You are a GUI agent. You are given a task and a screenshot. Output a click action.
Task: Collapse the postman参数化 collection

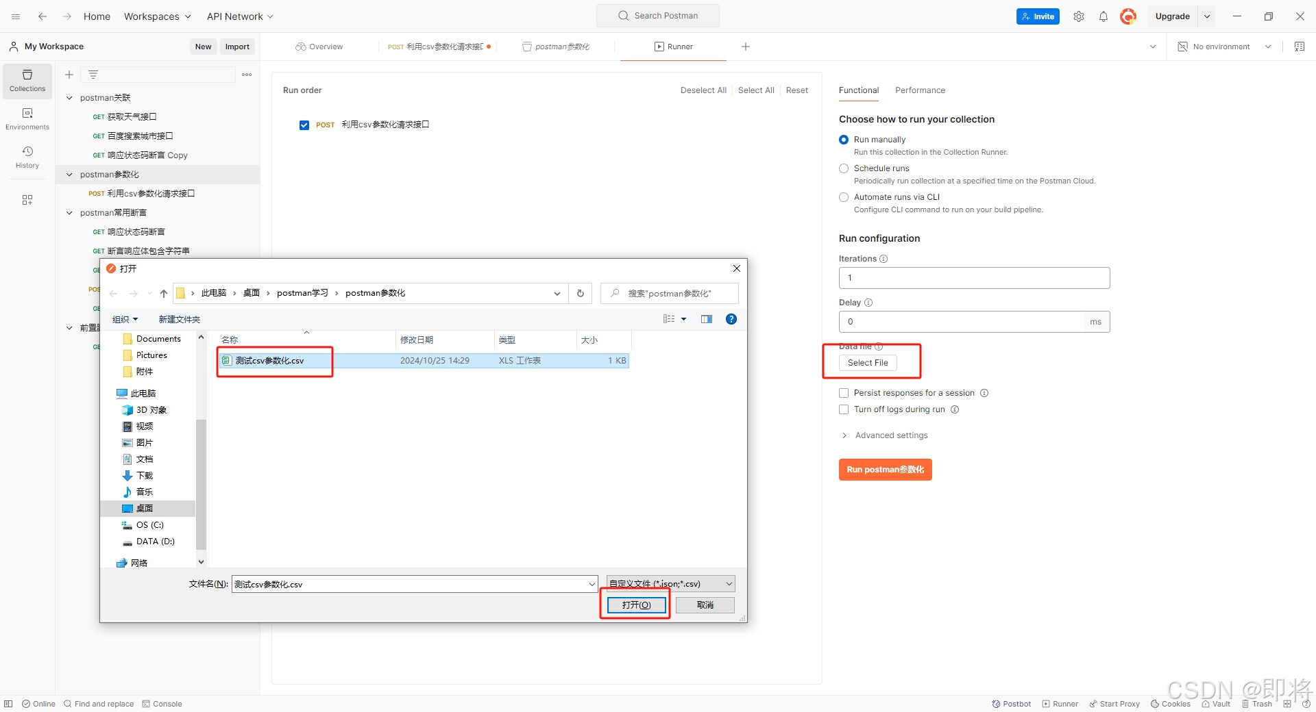click(x=69, y=175)
